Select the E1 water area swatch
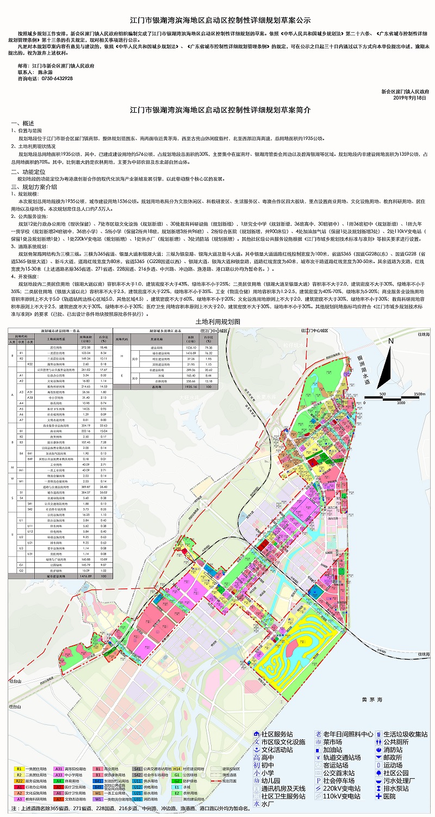435x817 pixels. pyautogui.click(x=177, y=787)
